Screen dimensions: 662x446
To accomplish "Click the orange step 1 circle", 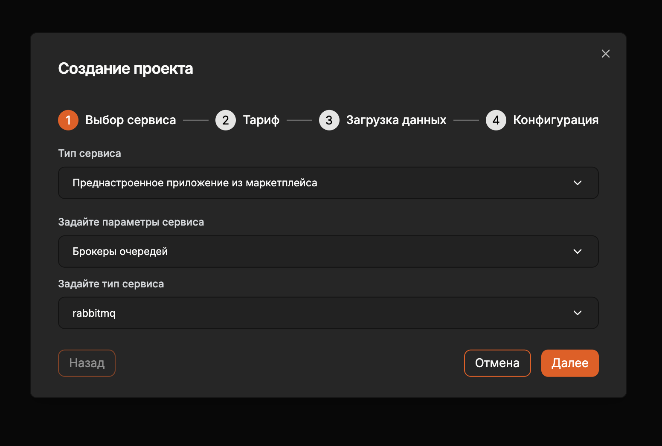I will 68,120.
